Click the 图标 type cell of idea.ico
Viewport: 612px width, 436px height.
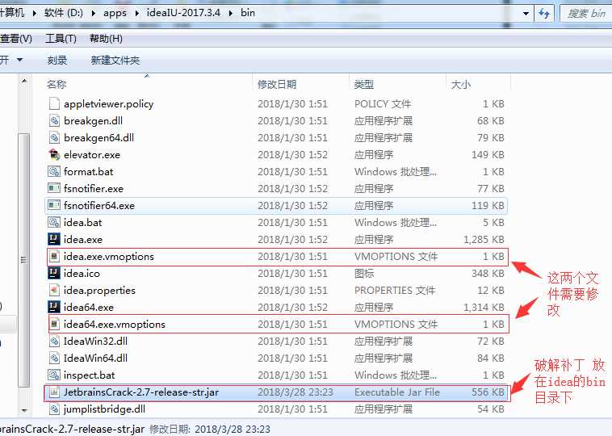pos(364,273)
